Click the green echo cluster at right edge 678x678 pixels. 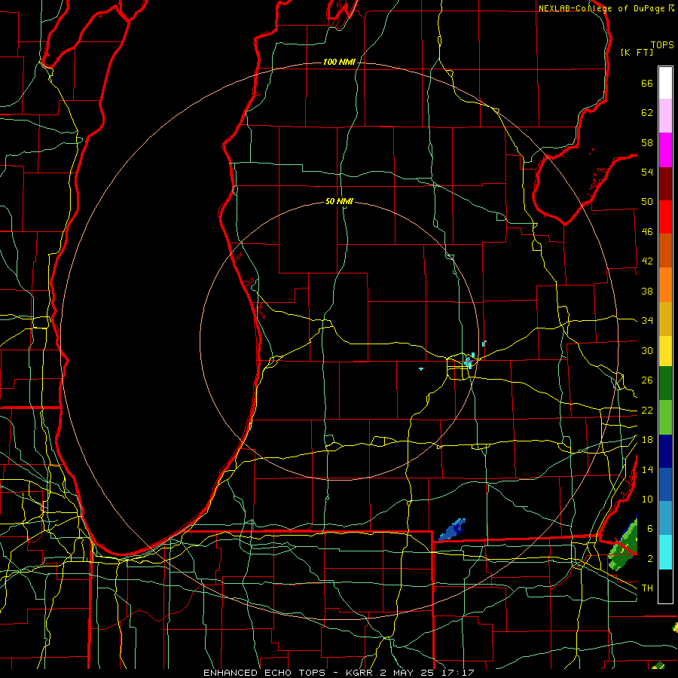(624, 545)
